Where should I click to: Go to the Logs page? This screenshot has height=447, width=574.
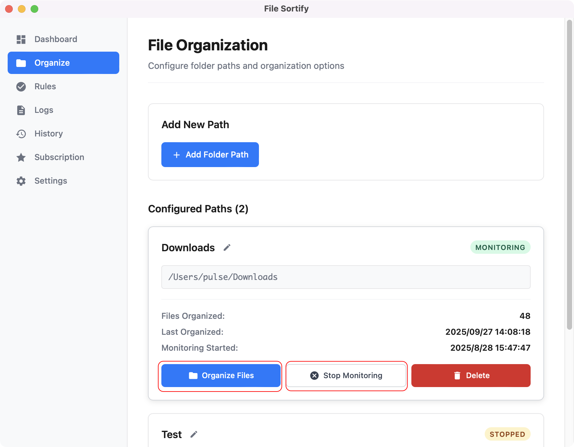pos(44,110)
